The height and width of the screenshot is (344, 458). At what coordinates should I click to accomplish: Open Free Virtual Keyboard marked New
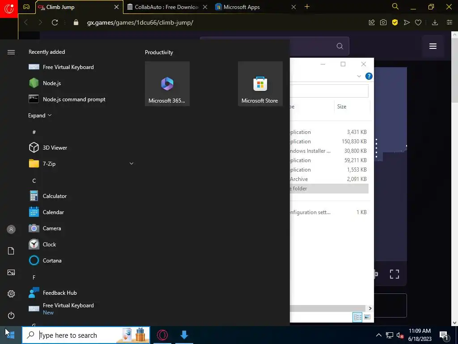pos(81,309)
